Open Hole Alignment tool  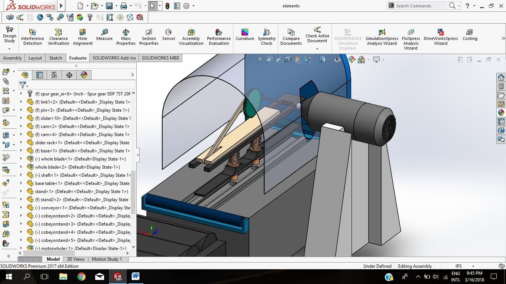point(83,37)
